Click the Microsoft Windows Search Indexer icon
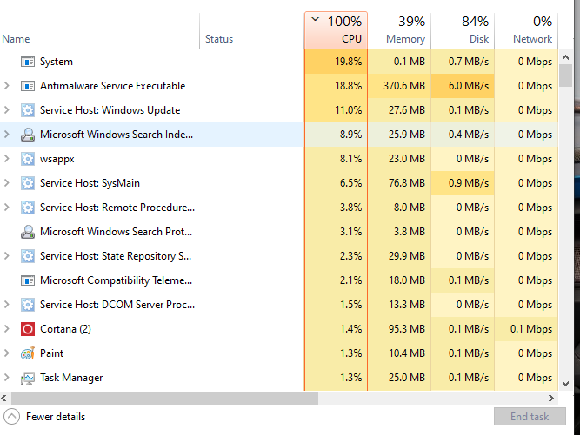Image resolution: width=580 pixels, height=435 pixels. click(28, 135)
